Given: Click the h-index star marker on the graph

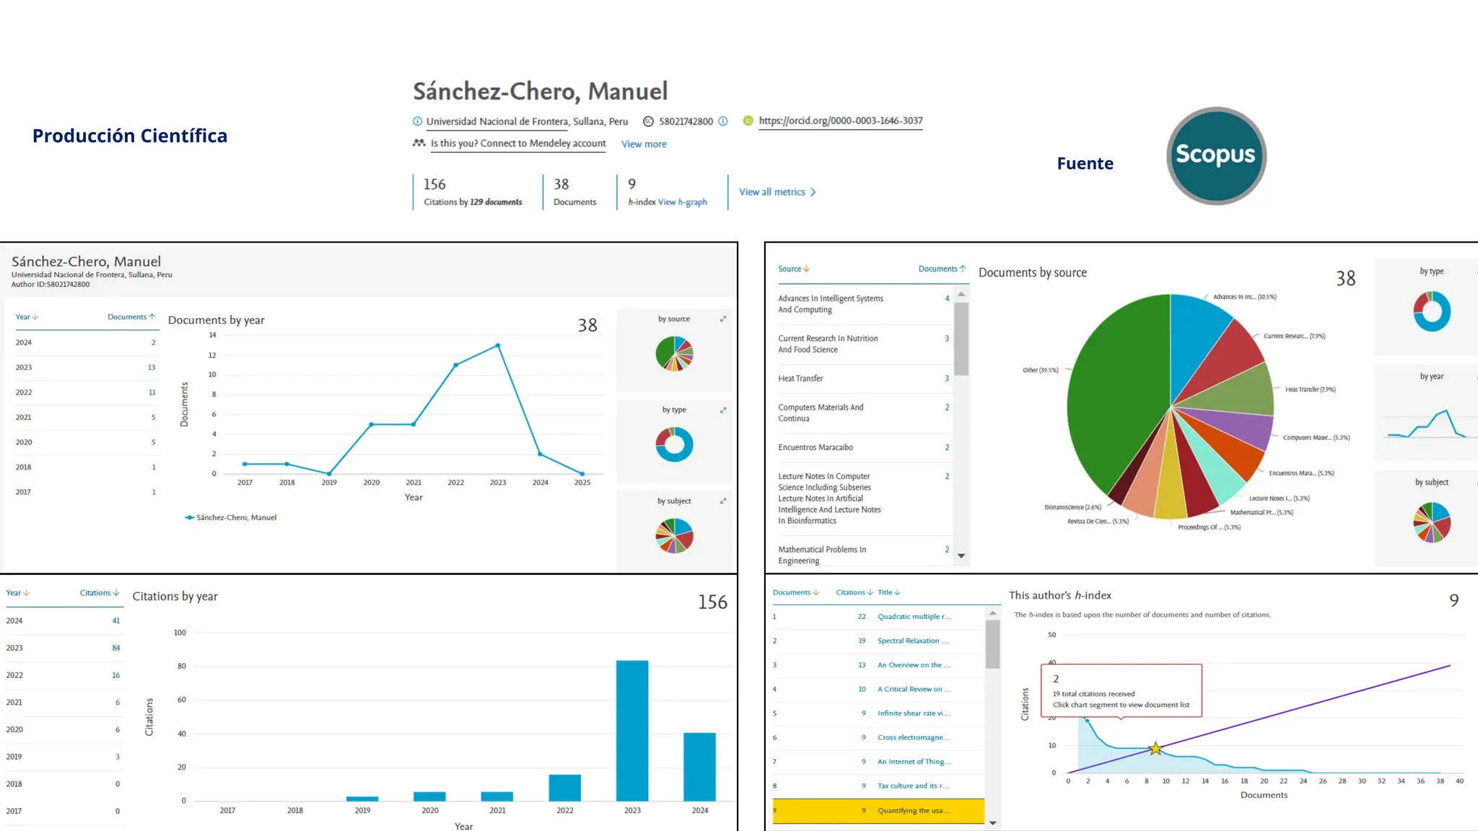Looking at the screenshot, I should pos(1155,749).
